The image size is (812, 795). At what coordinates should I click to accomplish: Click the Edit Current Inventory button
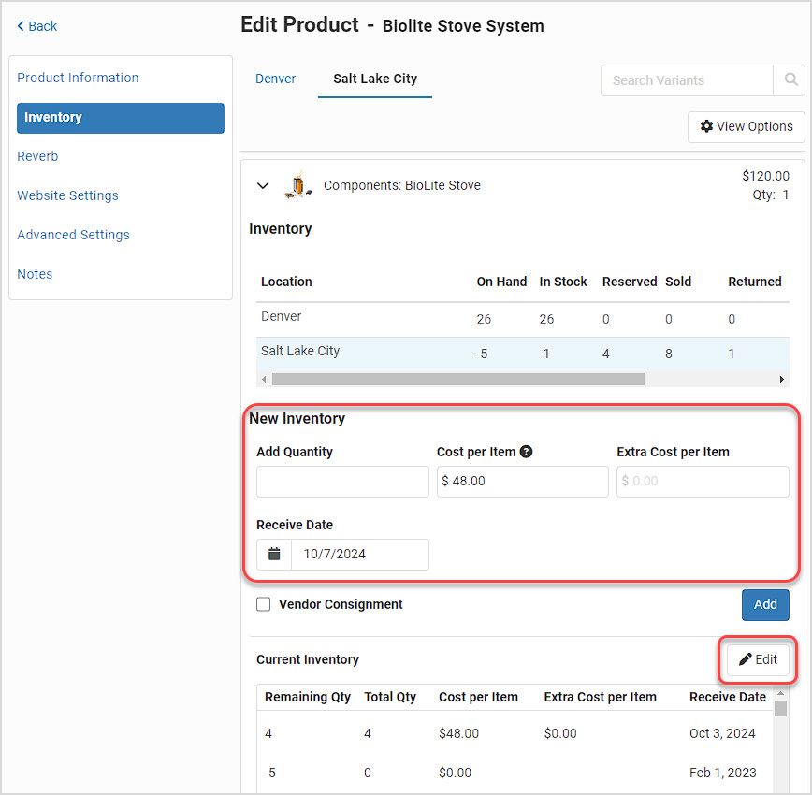pos(758,659)
